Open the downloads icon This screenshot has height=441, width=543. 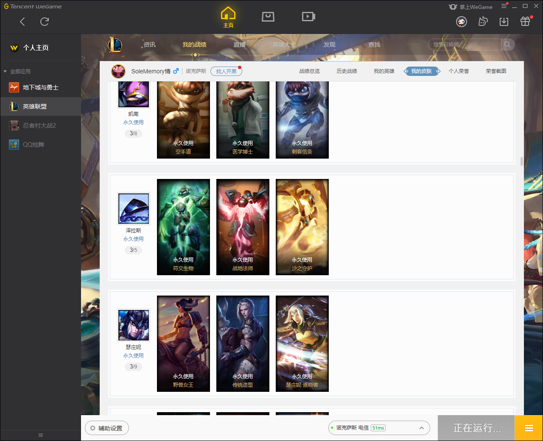click(x=504, y=22)
